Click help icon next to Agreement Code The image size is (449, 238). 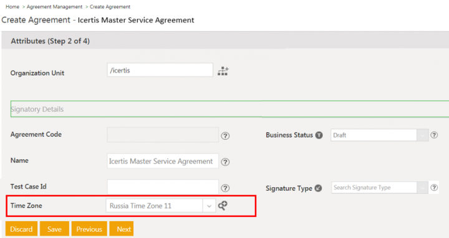pyautogui.click(x=225, y=136)
